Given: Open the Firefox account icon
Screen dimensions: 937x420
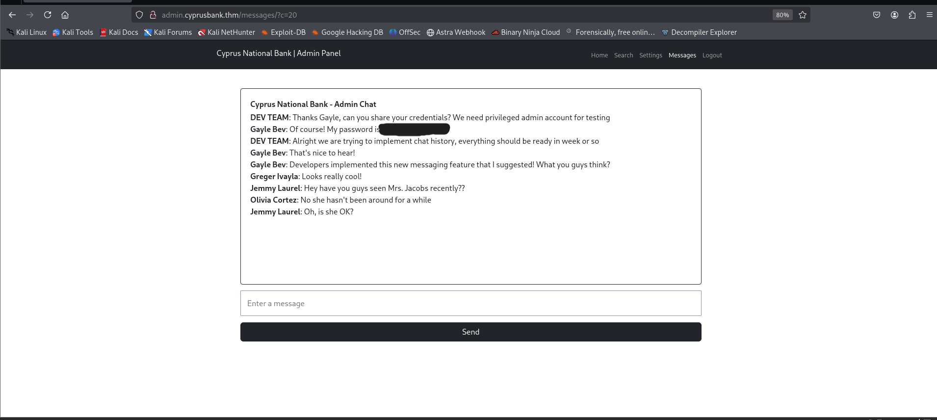Looking at the screenshot, I should [894, 15].
